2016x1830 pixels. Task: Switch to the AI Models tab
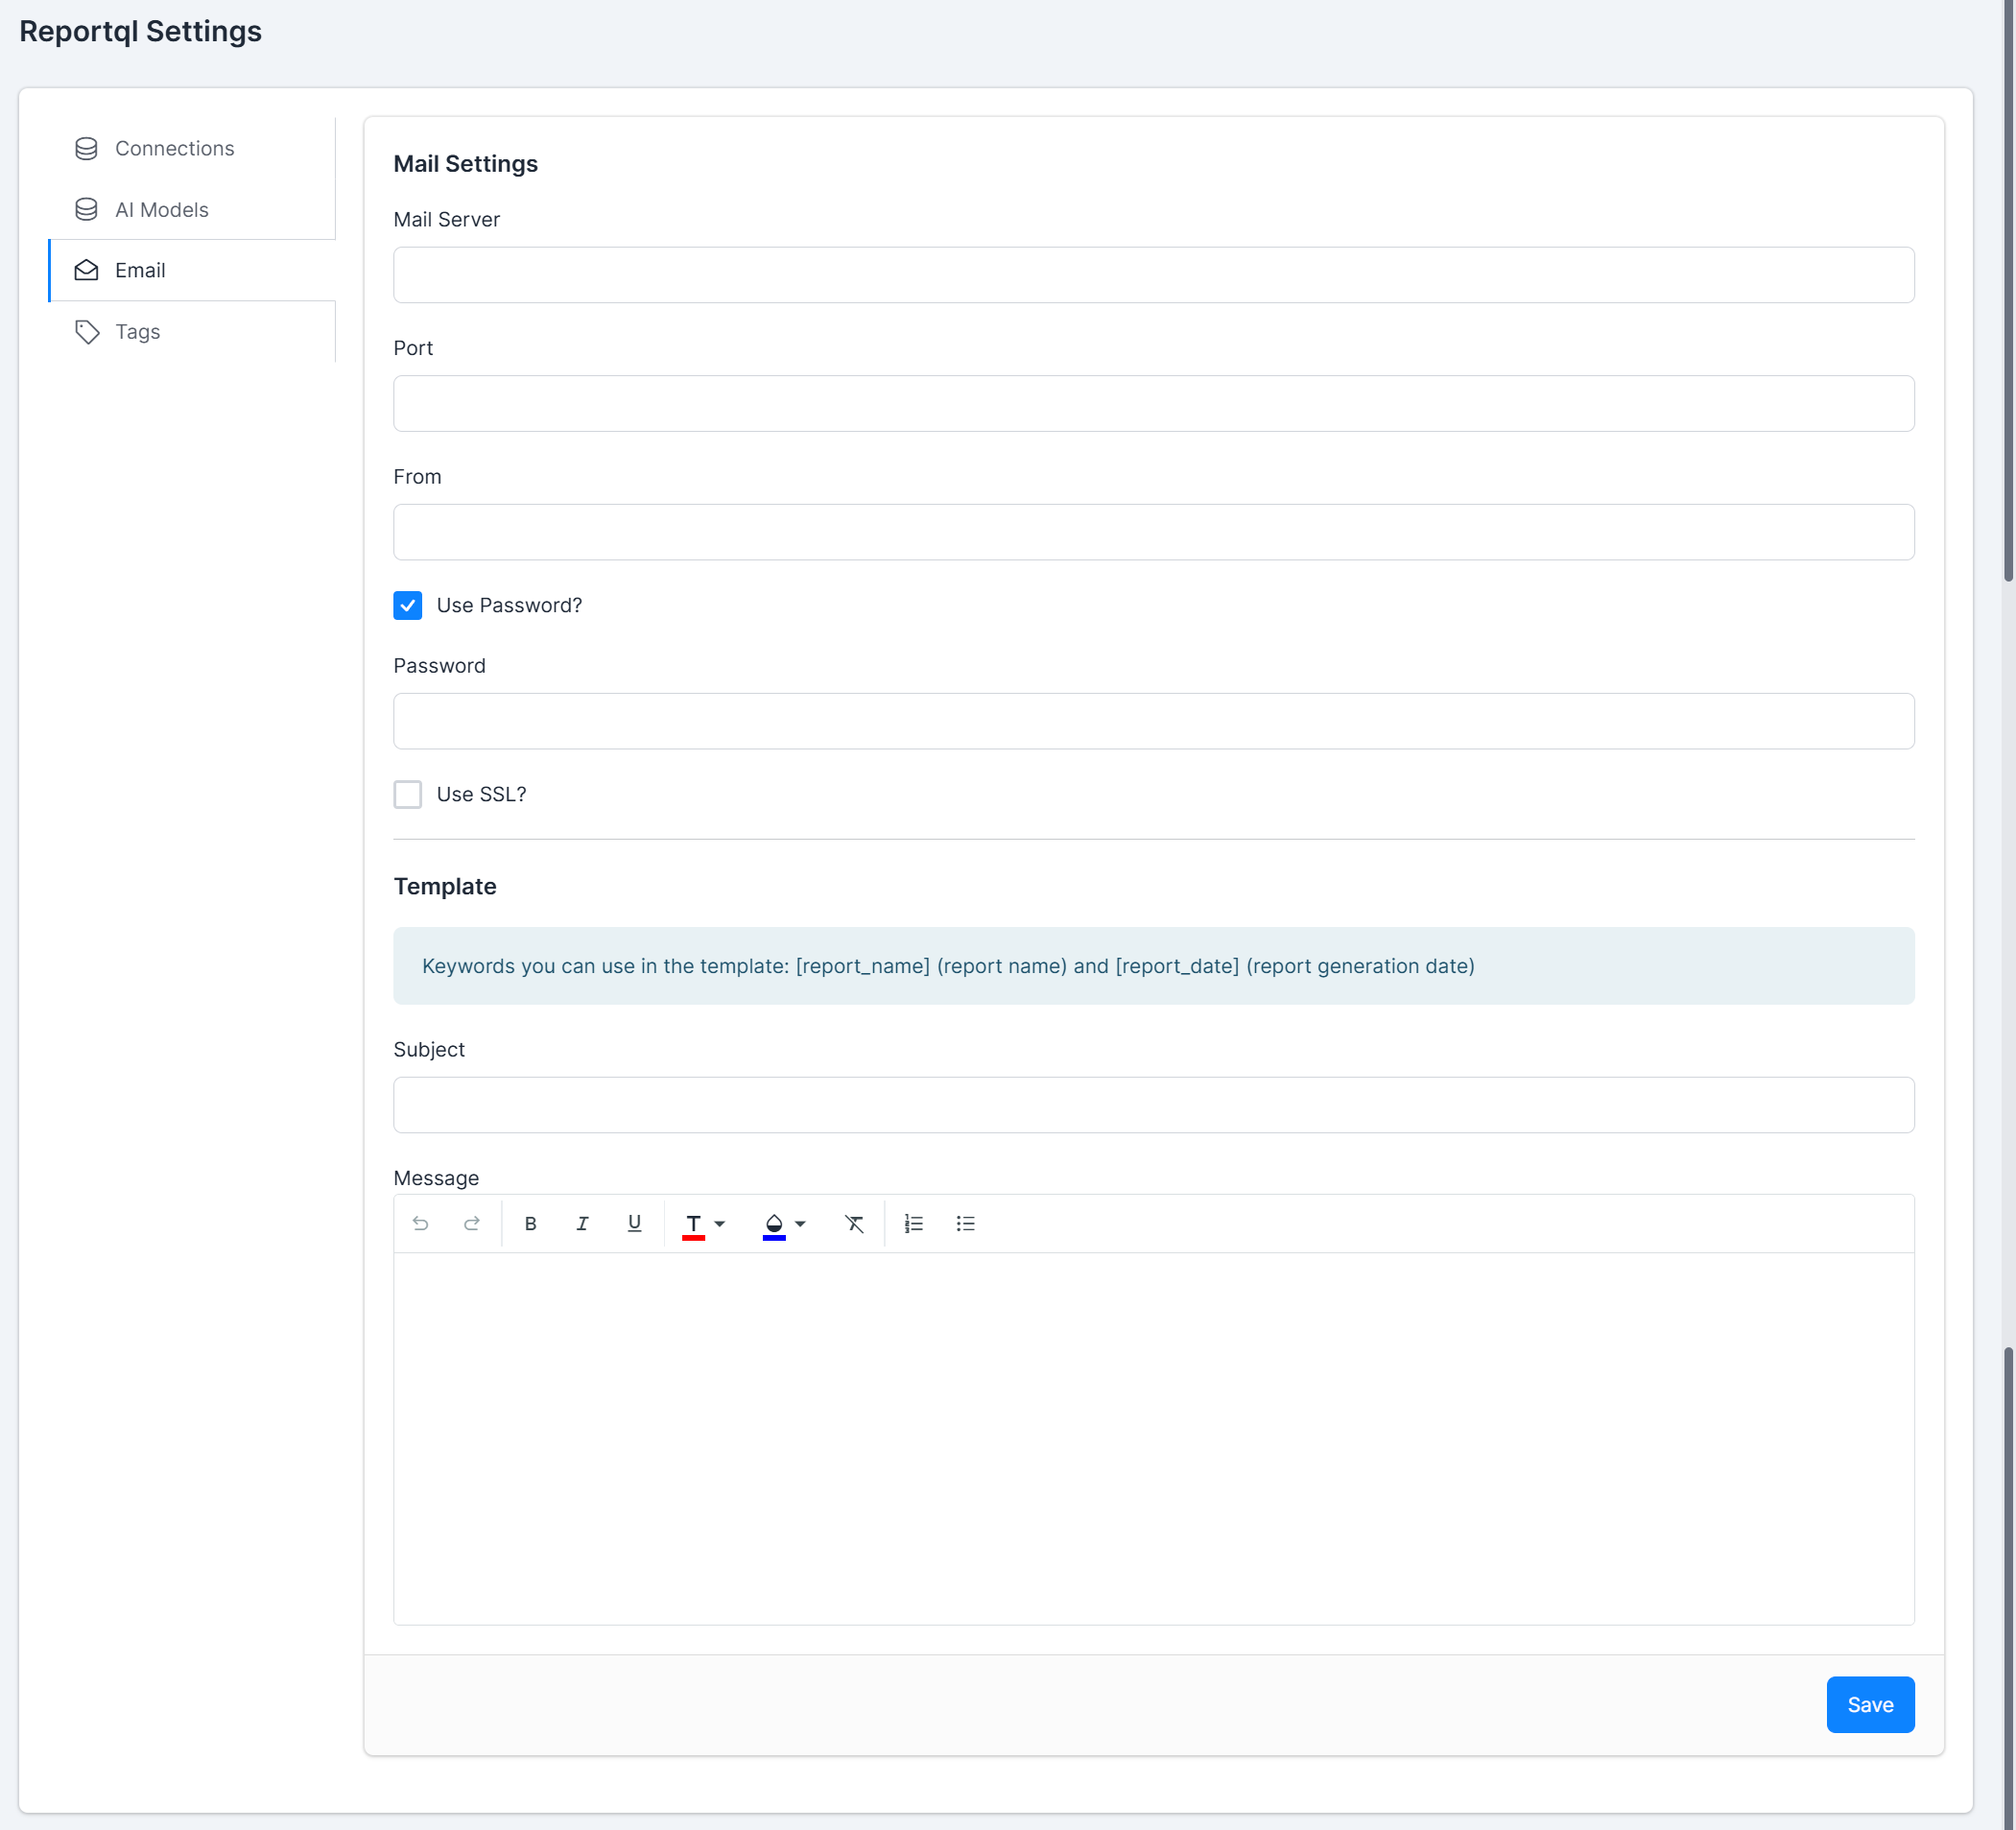pyautogui.click(x=162, y=209)
